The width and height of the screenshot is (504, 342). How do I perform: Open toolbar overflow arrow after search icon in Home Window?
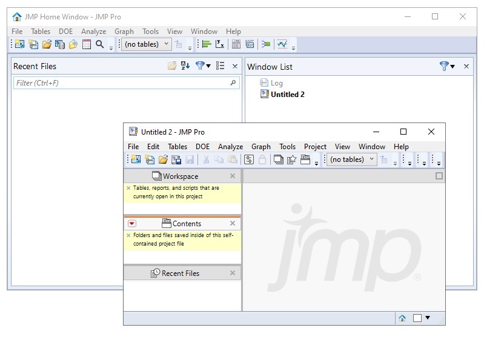[111, 48]
